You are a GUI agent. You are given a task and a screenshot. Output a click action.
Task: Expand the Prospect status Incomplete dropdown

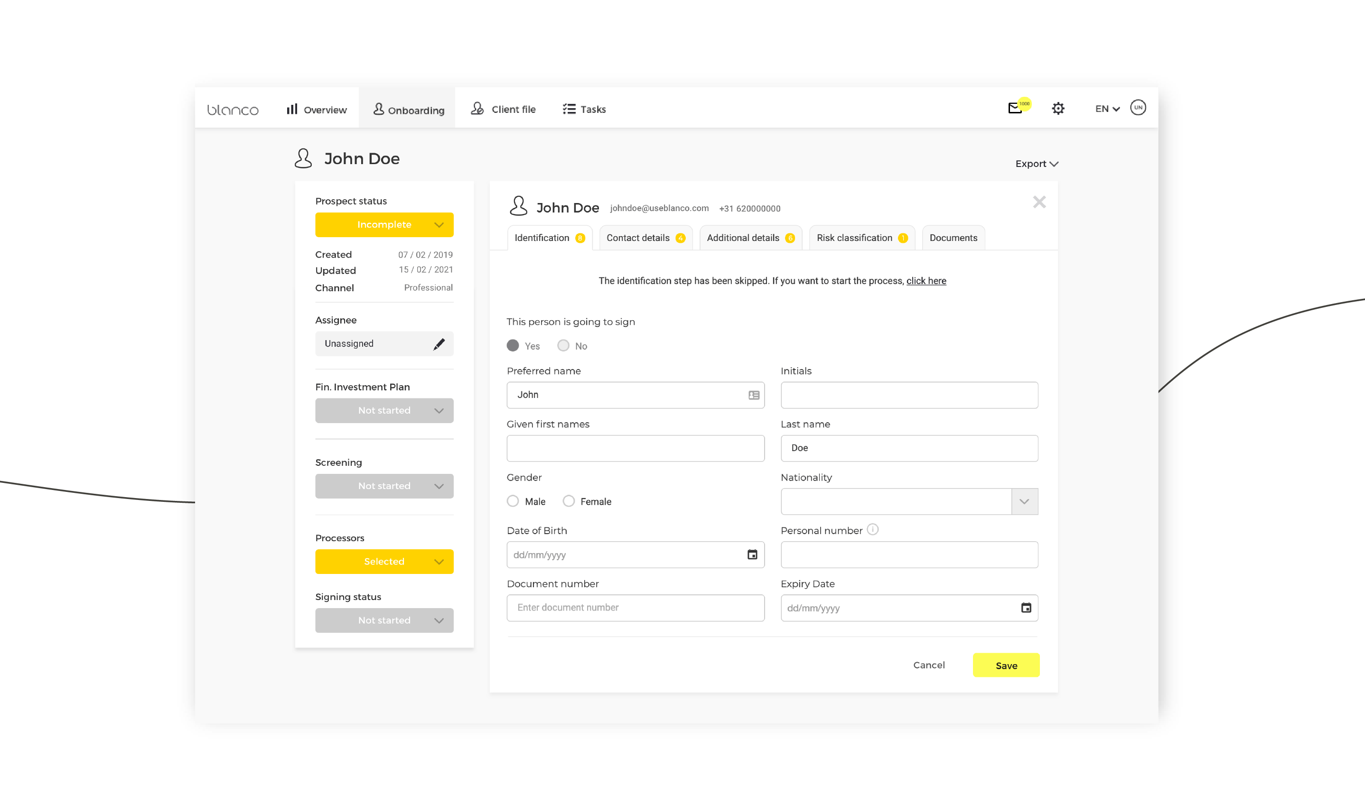(384, 224)
